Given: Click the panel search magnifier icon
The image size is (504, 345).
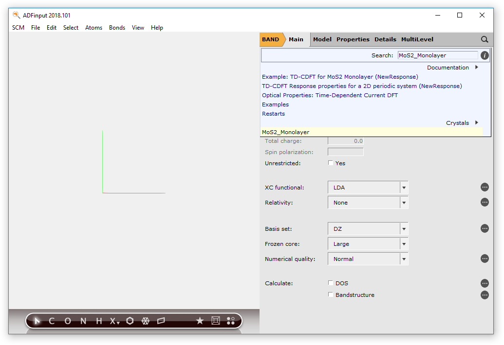Looking at the screenshot, I should click(485, 39).
